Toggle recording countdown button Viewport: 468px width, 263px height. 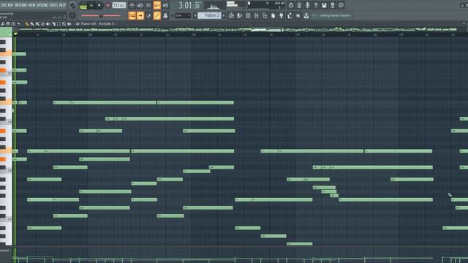148,5
